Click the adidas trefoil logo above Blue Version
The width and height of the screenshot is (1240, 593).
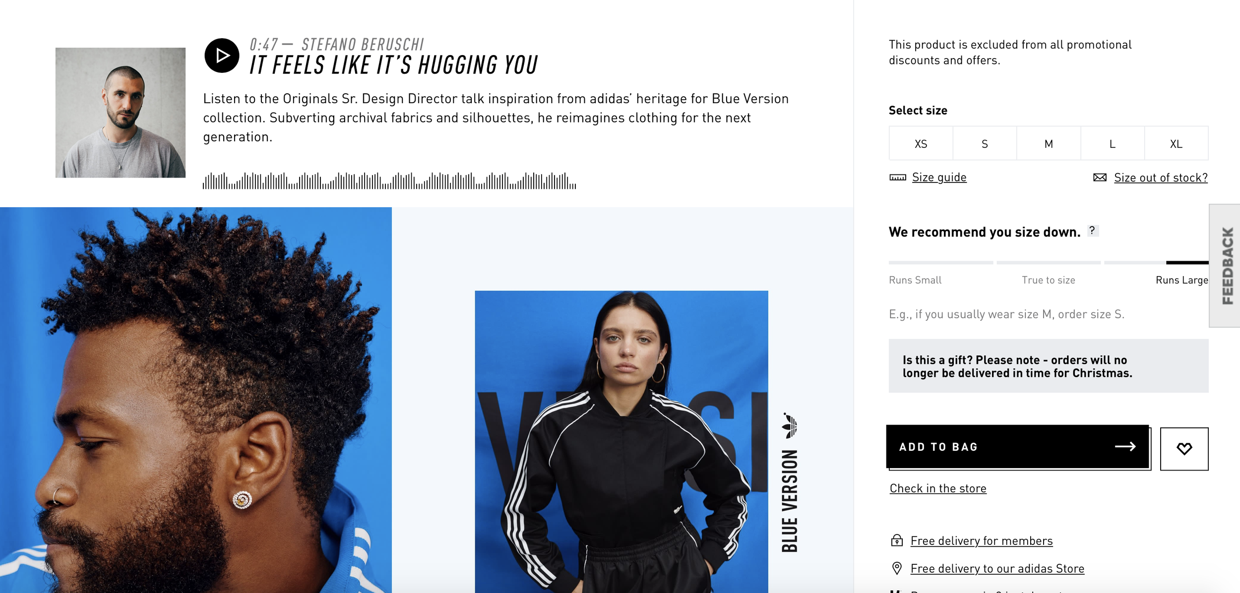(x=789, y=425)
